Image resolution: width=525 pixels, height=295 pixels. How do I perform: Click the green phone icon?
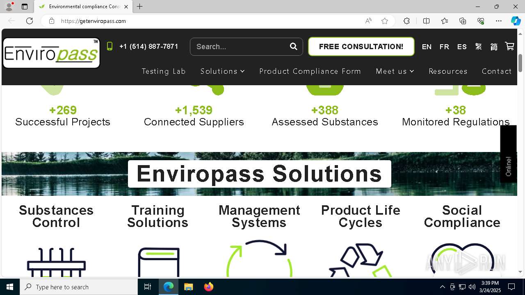click(110, 46)
